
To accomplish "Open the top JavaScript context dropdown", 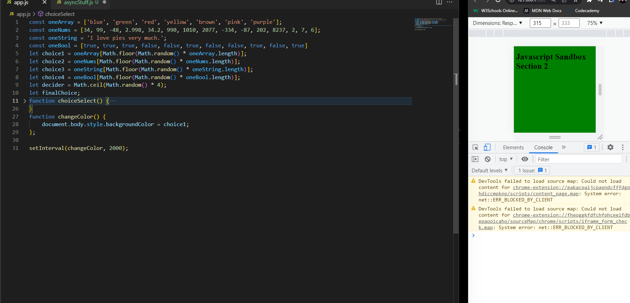I will [x=506, y=159].
